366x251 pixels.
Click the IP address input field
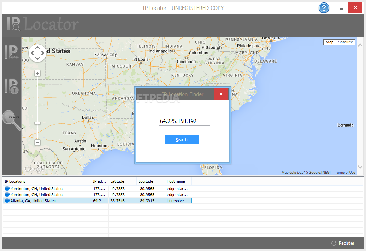[x=184, y=121]
